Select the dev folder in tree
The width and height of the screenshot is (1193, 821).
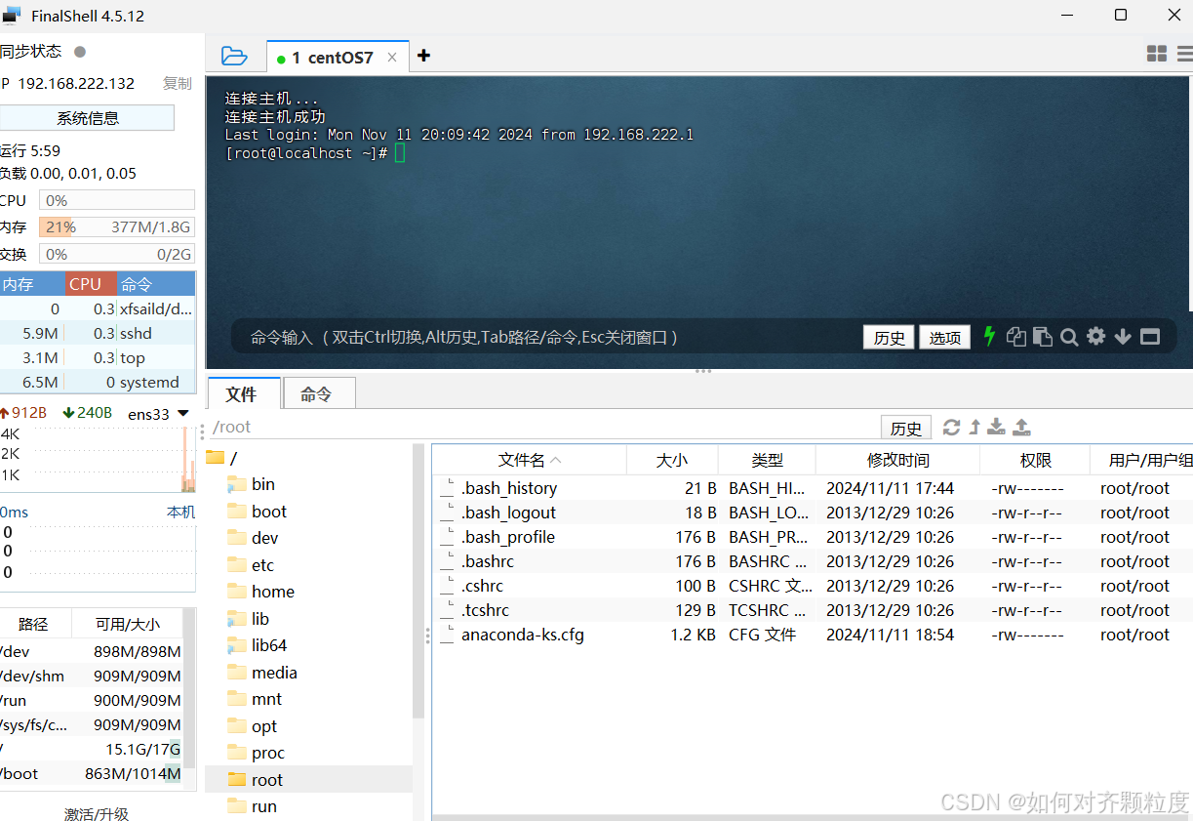pyautogui.click(x=254, y=538)
